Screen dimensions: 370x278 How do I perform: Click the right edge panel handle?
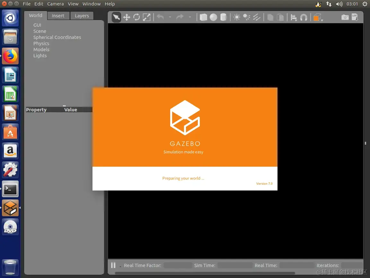365,143
